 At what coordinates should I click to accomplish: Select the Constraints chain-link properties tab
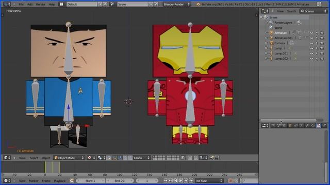295,125
